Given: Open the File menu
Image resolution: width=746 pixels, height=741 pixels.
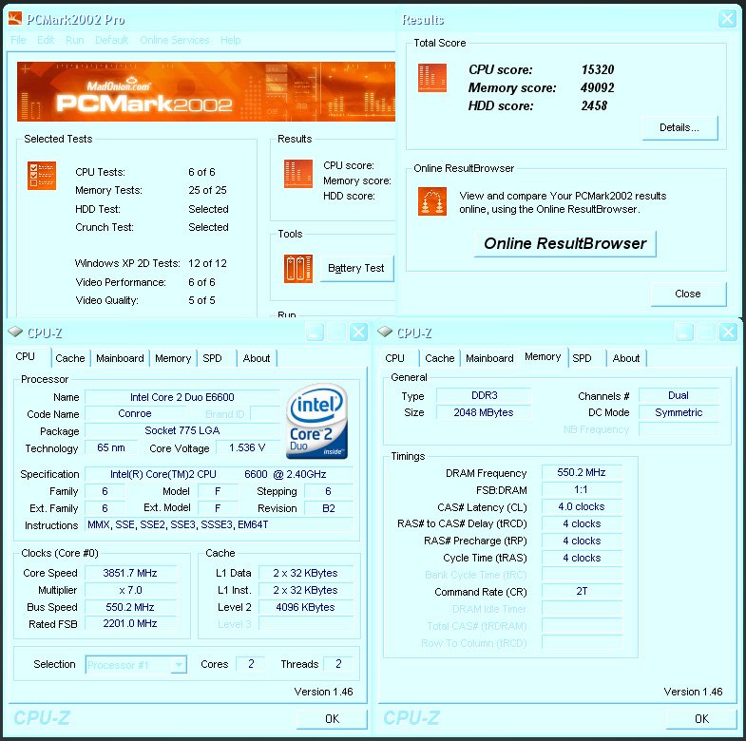Looking at the screenshot, I should (19, 40).
